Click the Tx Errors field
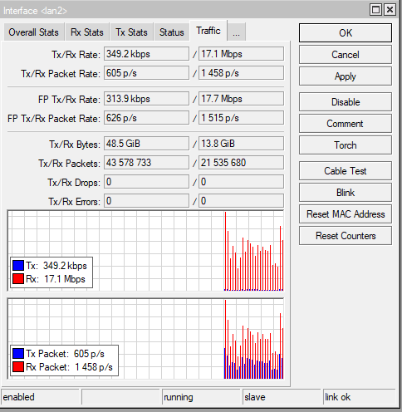Image resolution: width=402 pixels, height=412 pixels. tap(146, 201)
